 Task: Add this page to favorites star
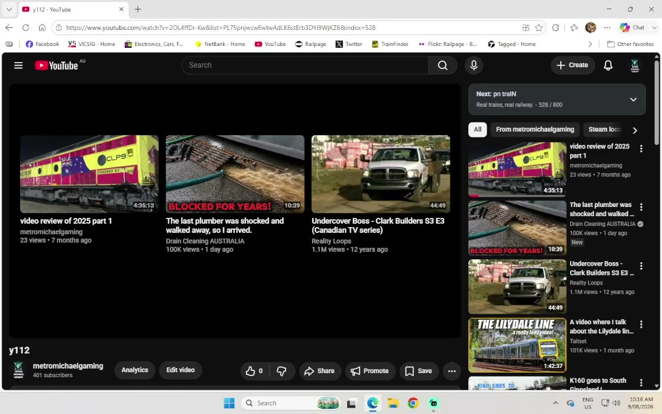[x=538, y=28]
